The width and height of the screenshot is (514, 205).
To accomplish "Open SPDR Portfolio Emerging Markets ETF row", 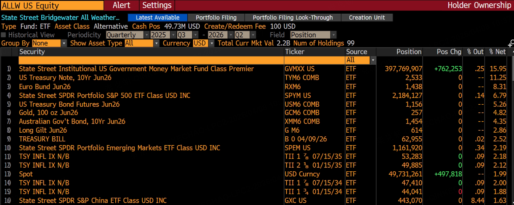I will pyautogui.click(x=119, y=148).
